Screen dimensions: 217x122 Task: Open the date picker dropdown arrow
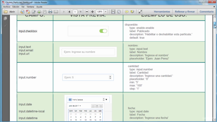(x=106, y=100)
